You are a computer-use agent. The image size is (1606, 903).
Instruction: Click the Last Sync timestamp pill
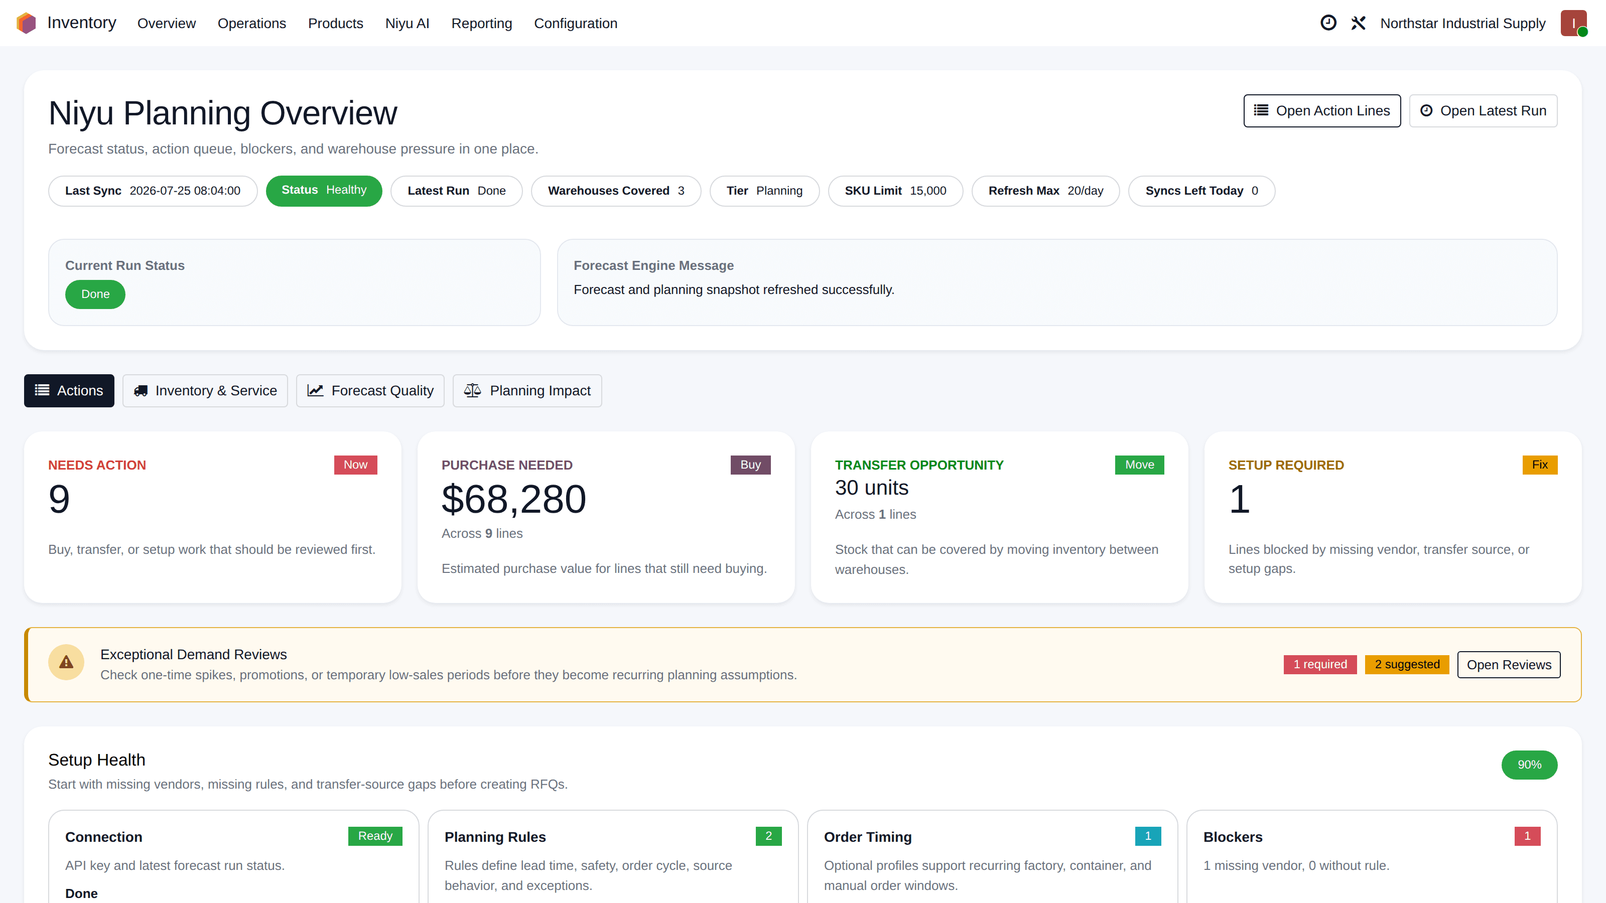click(x=153, y=191)
